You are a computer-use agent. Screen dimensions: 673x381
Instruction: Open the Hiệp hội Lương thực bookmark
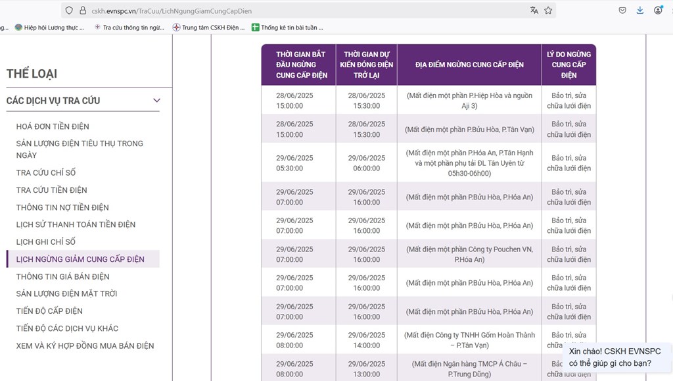click(49, 28)
